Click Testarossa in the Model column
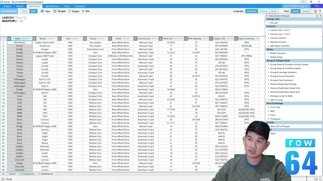This screenshot has height=181, width=323. 45,46
